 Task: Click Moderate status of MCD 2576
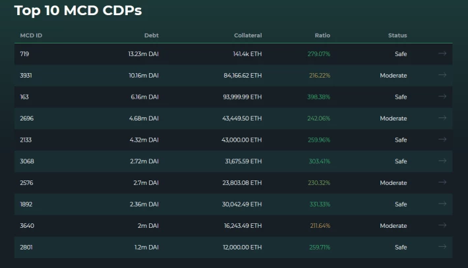394,183
